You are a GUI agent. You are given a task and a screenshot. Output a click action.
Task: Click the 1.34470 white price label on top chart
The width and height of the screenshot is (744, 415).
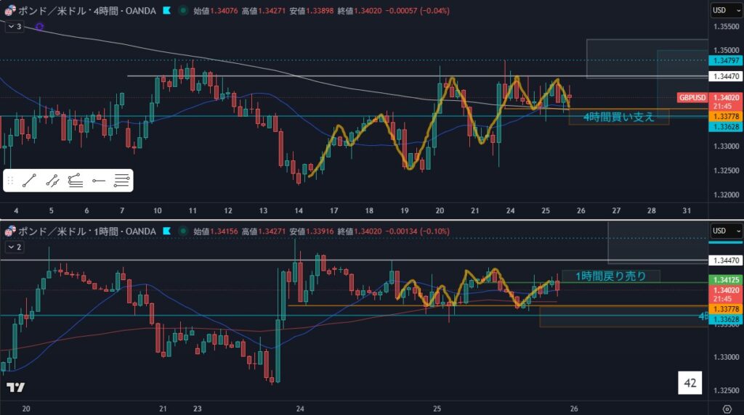point(727,75)
